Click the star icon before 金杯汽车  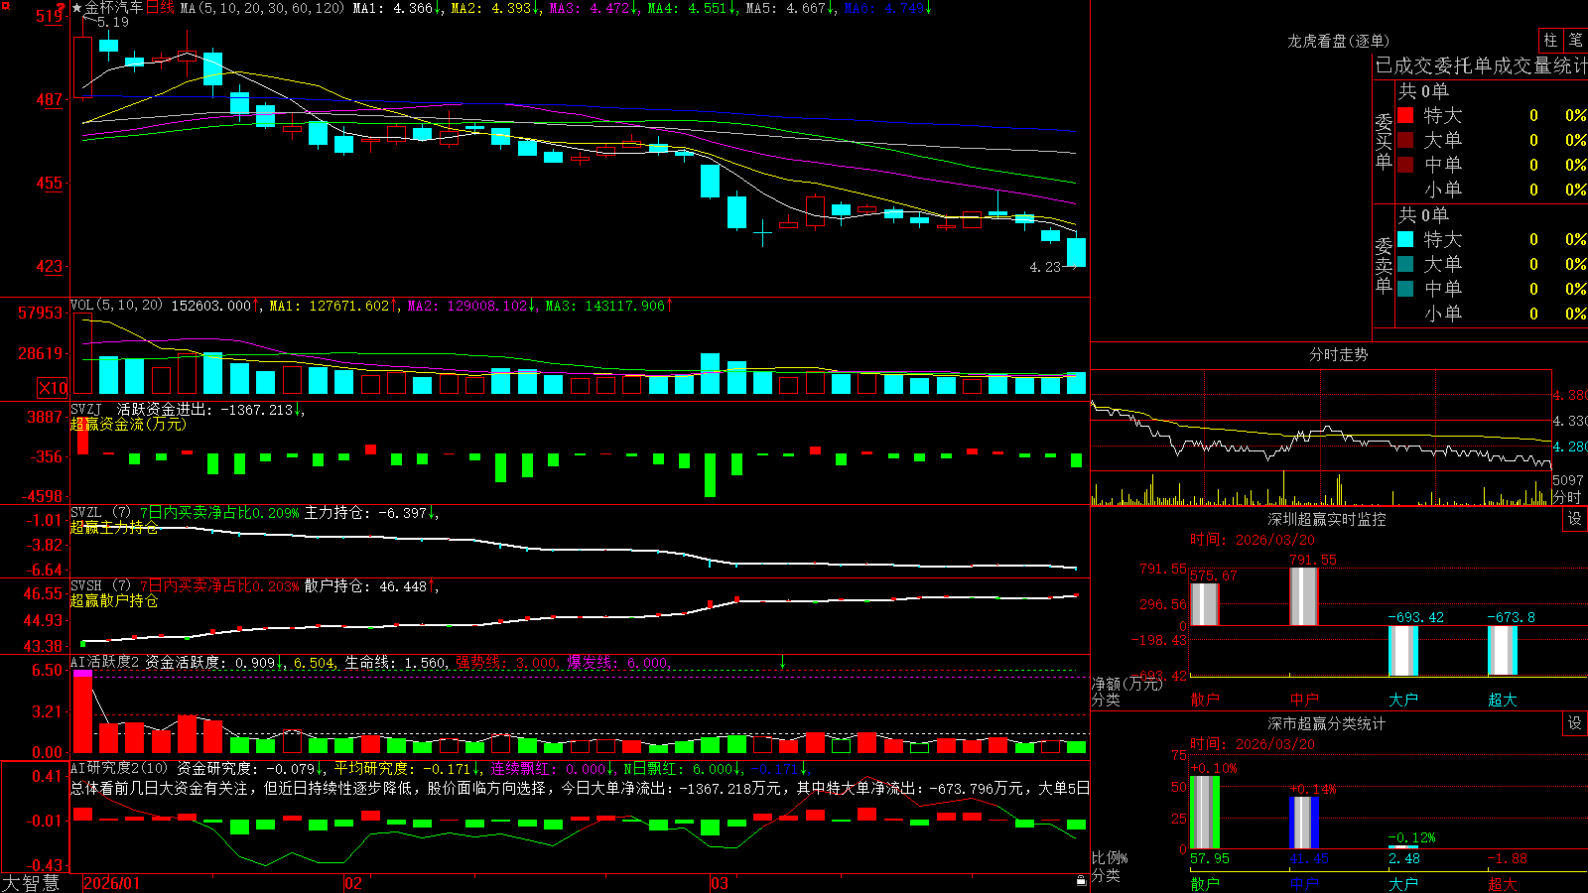(77, 8)
